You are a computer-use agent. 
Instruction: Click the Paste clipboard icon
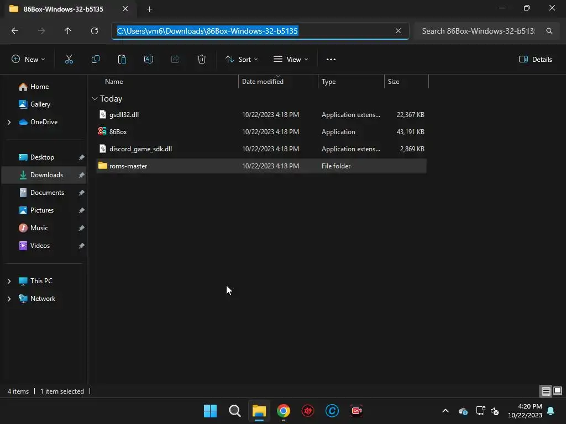(122, 60)
